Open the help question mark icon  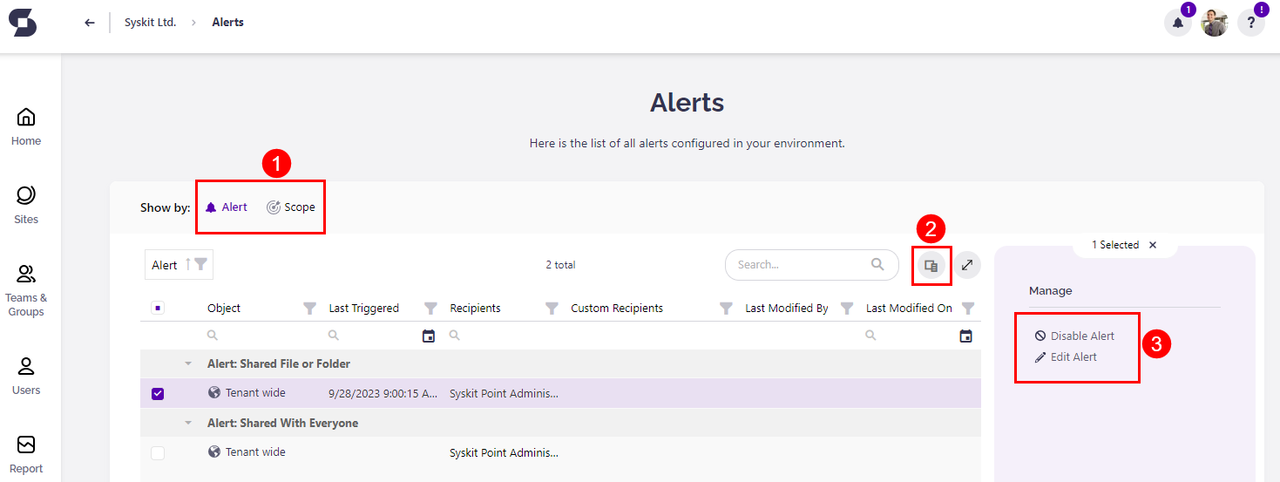pyautogui.click(x=1251, y=23)
